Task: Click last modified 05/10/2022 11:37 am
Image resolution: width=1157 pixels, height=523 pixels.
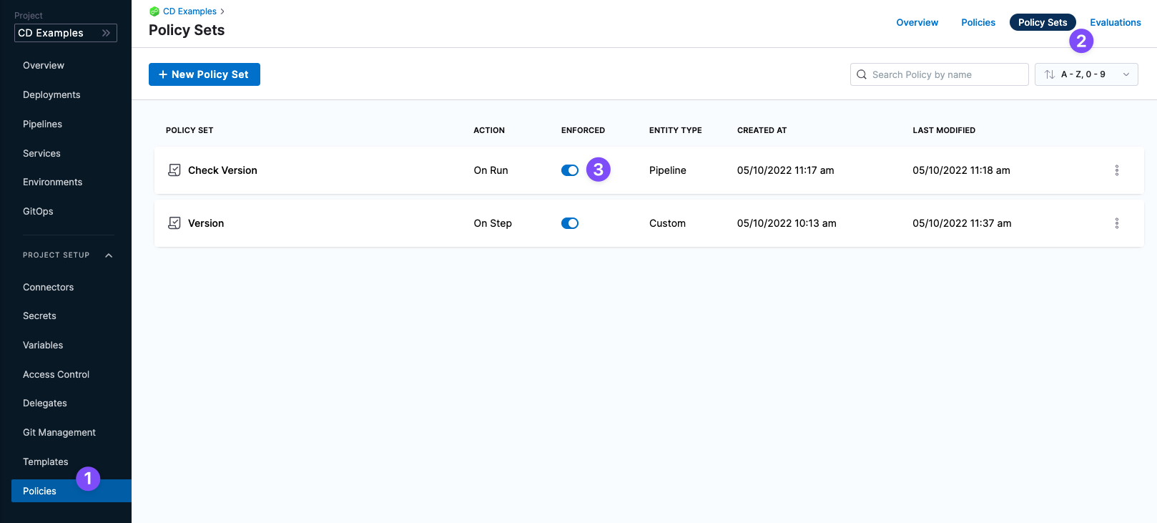Action: pyautogui.click(x=962, y=223)
